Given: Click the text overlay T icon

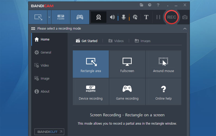Looking at the screenshot, I should (x=146, y=17).
